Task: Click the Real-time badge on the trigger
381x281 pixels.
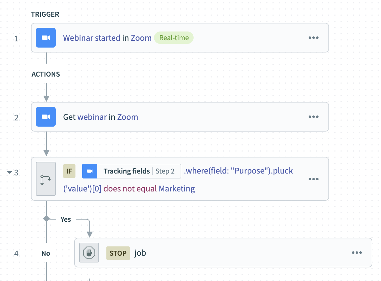Action: point(174,37)
